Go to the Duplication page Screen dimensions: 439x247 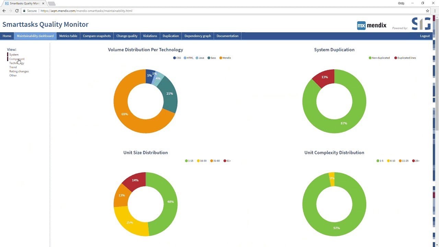(171, 36)
